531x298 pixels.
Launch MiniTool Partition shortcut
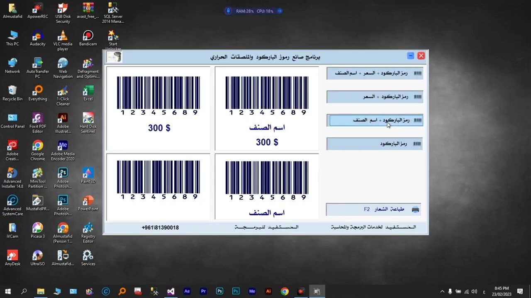tap(38, 178)
